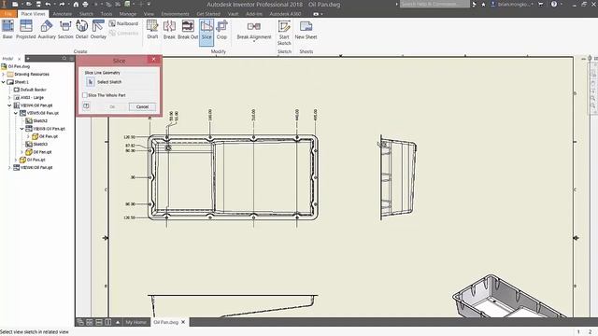Switch to the Vault ribbon tab
This screenshot has width=598, height=336.
[233, 14]
